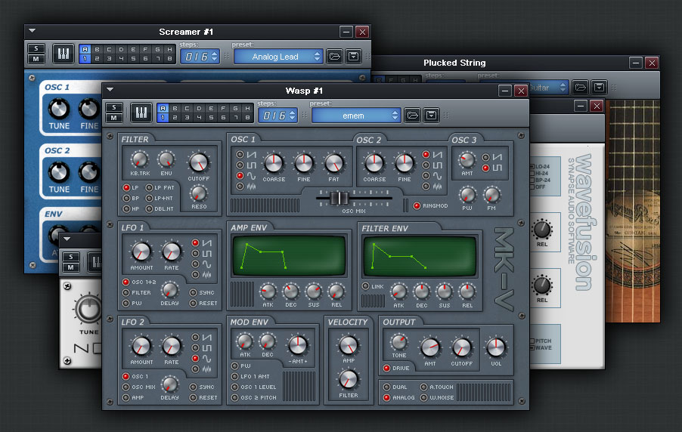
Task: Click the DRIVE button in Output section
Action: pyautogui.click(x=386, y=368)
